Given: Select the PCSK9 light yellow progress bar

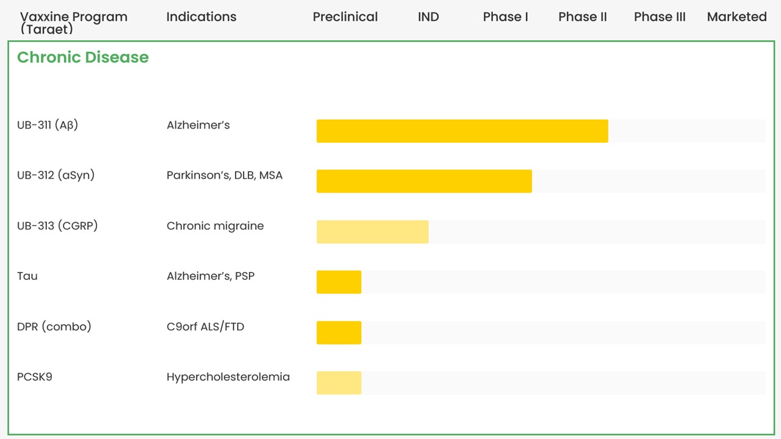Looking at the screenshot, I should pos(339,383).
